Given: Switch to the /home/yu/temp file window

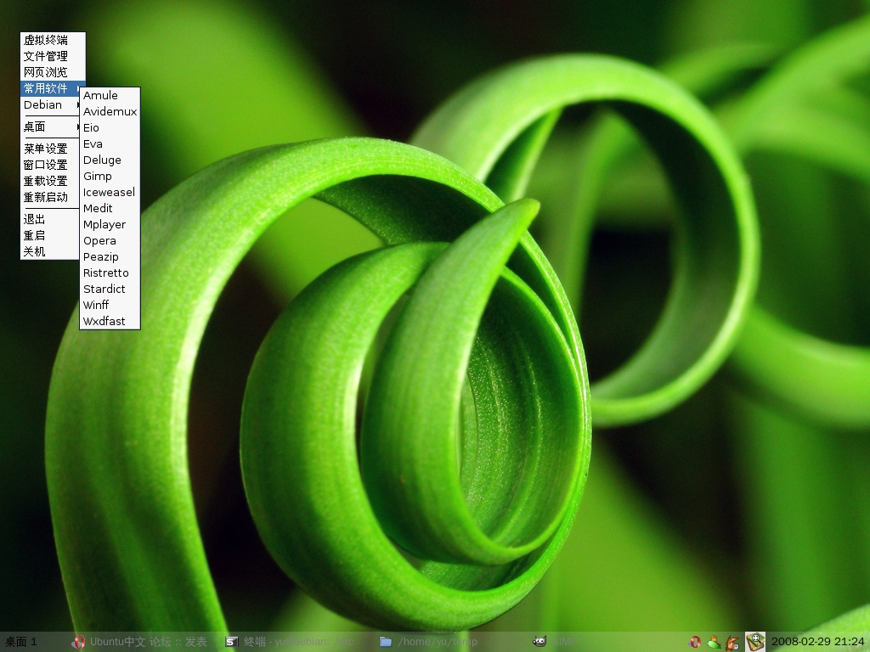Looking at the screenshot, I should [438, 642].
